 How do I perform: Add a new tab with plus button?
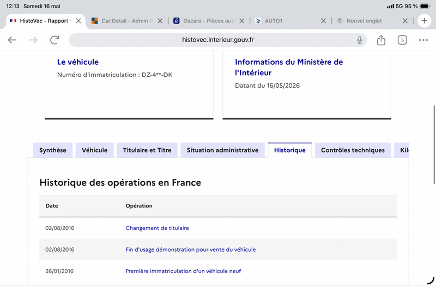424,21
